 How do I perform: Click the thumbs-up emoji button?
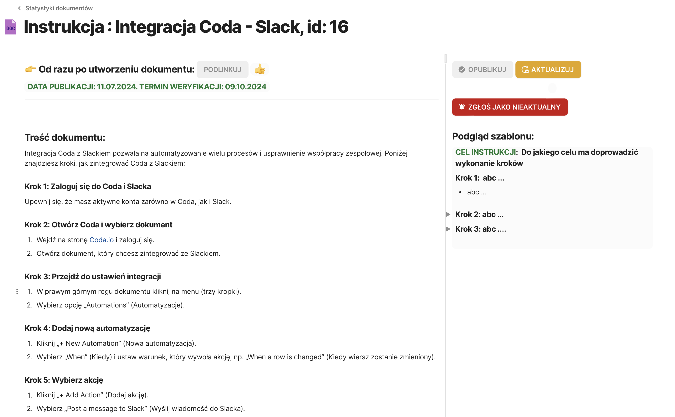coord(260,69)
